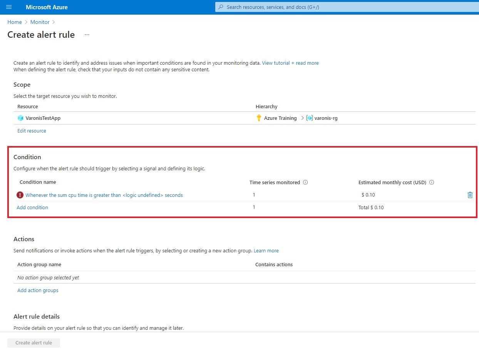
Task: Click the varonis-rg resource group icon
Action: click(310, 118)
